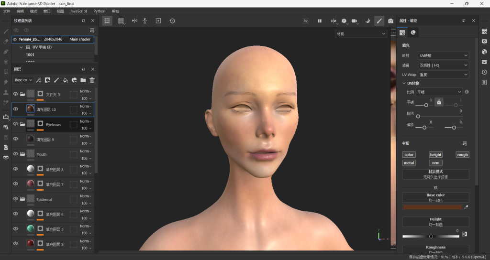Screen dimensions: 490x260
Task: Toggle horizontal symmetry mirror icon
Action: [134, 21]
